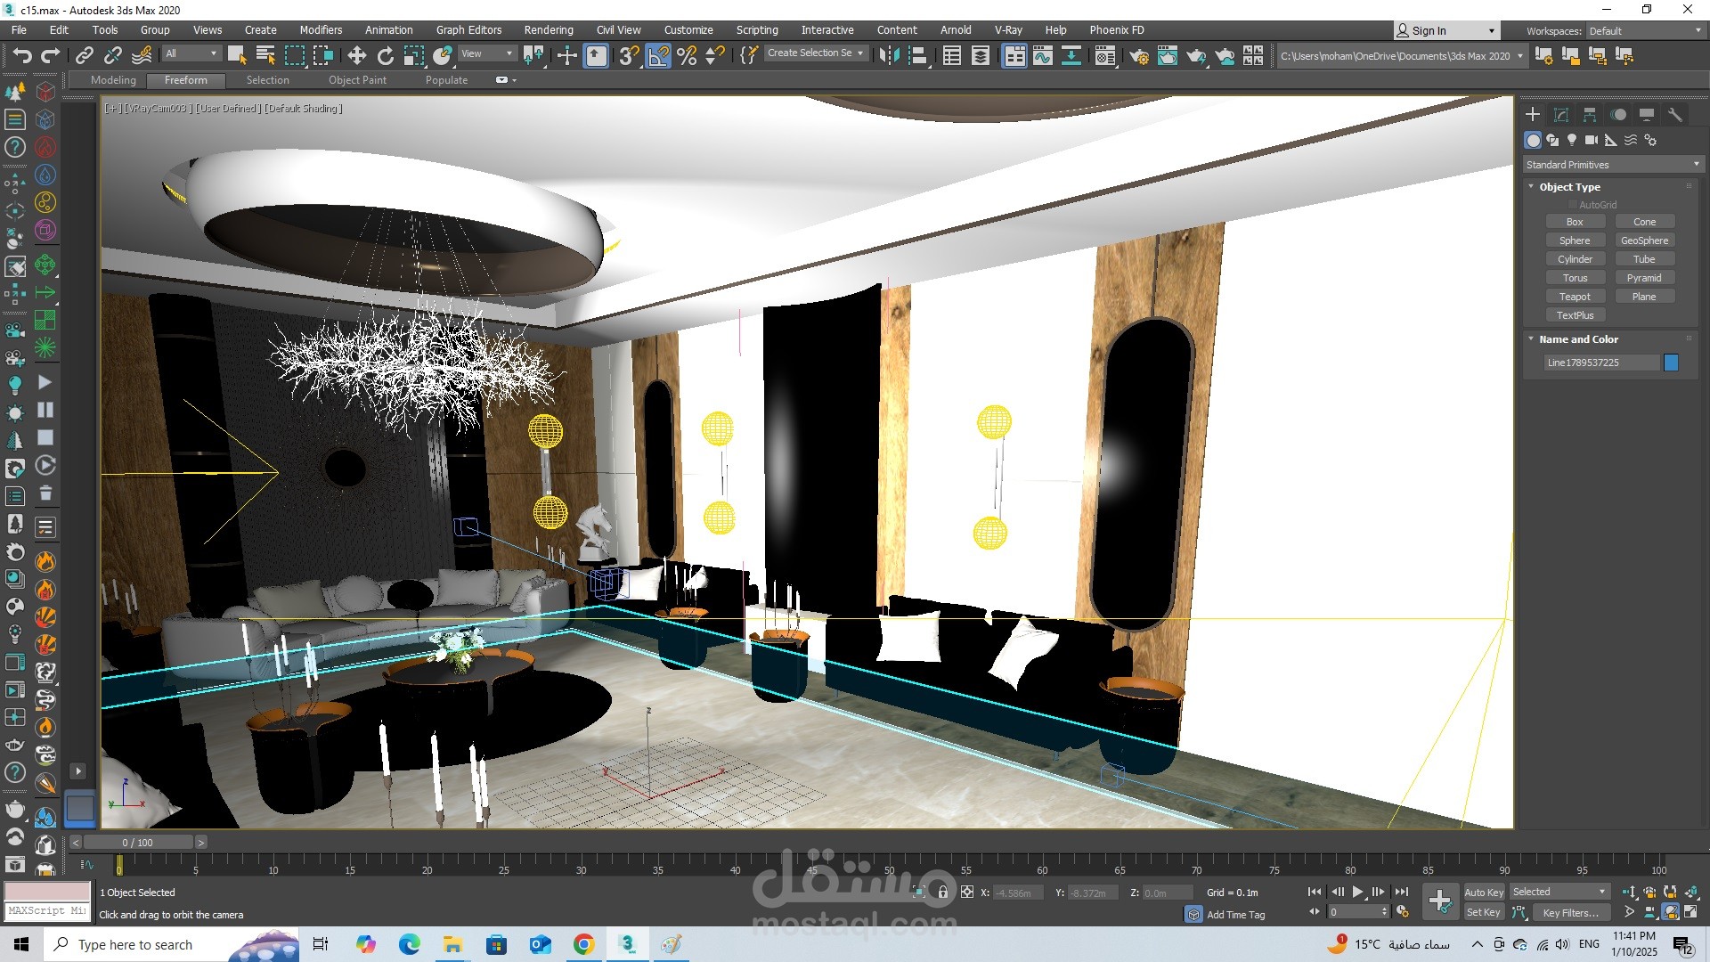This screenshot has width=1710, height=962.
Task: Enable Auto Key animation mode
Action: pos(1483,892)
